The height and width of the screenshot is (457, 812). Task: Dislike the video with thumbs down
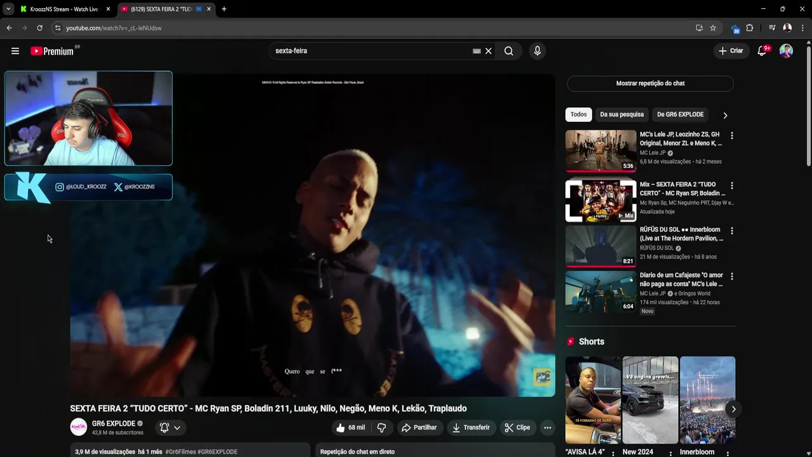coord(381,428)
